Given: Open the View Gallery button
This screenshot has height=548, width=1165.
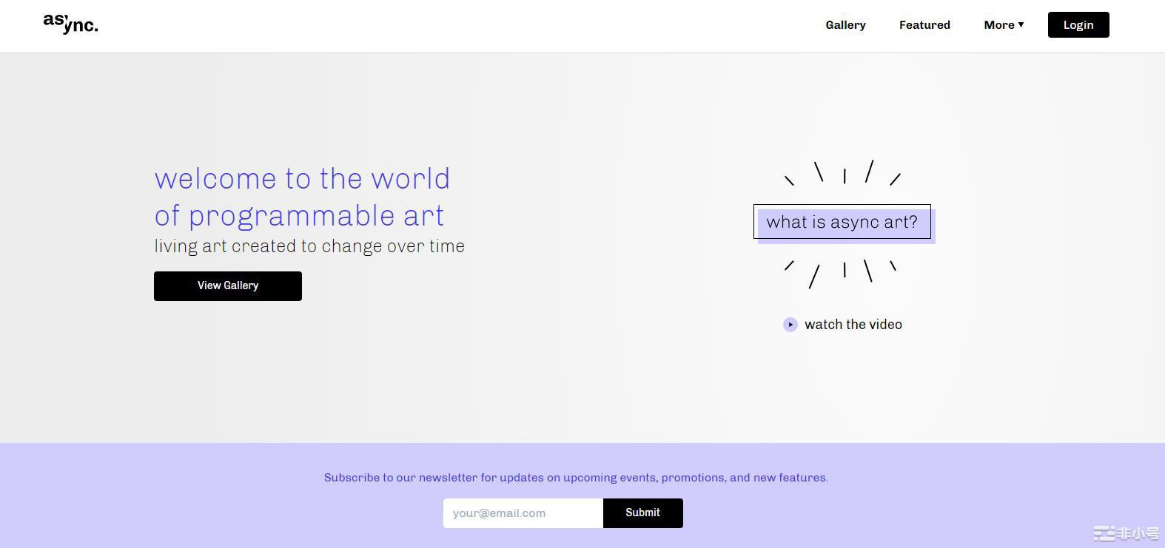Looking at the screenshot, I should tap(228, 286).
